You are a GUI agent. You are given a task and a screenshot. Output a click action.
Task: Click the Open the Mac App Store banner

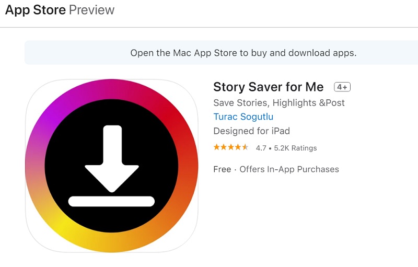[243, 53]
